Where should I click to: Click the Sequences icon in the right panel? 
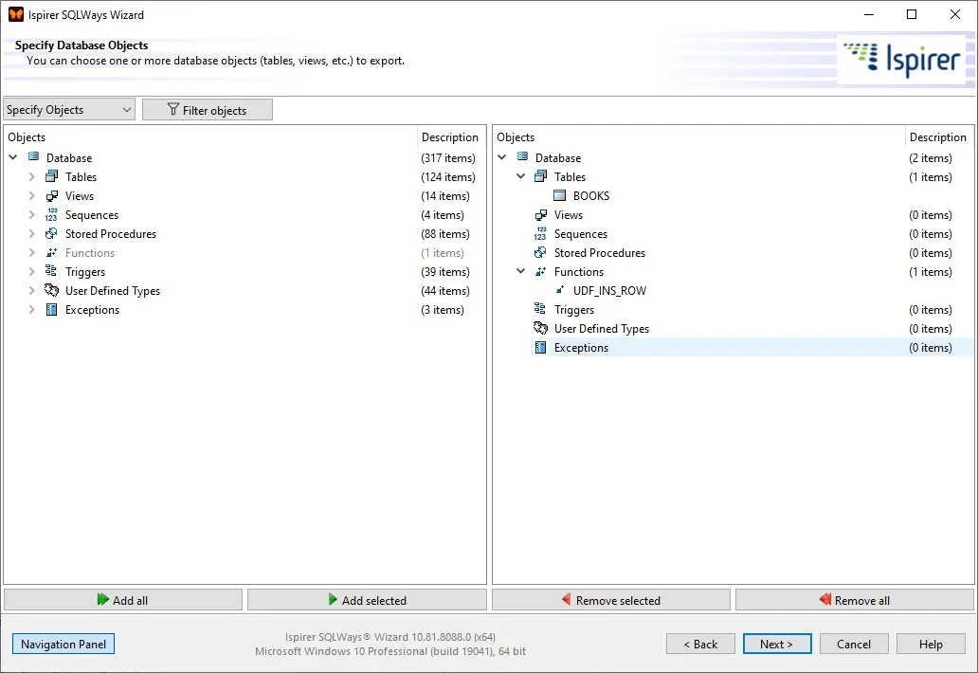click(540, 234)
